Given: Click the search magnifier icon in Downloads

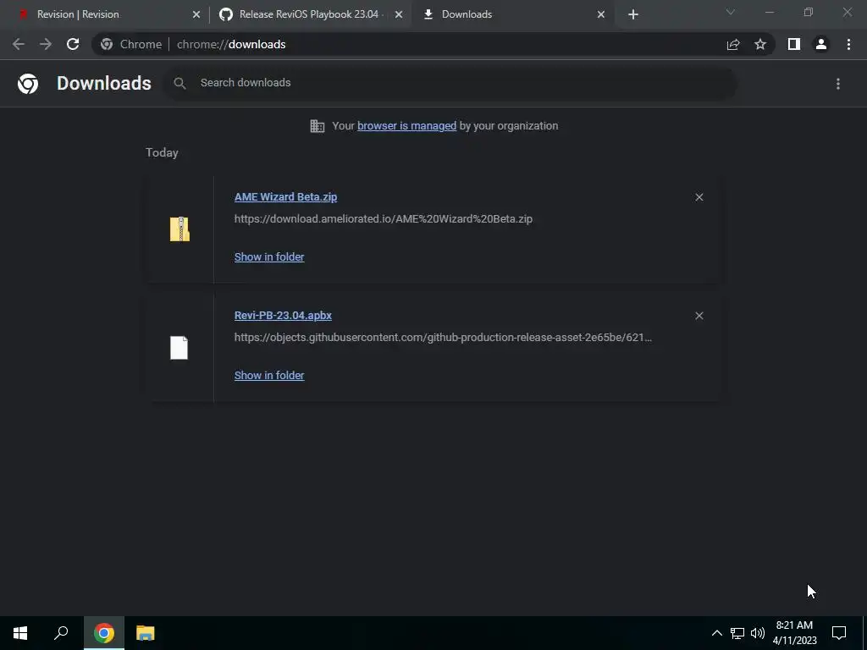Looking at the screenshot, I should [179, 83].
